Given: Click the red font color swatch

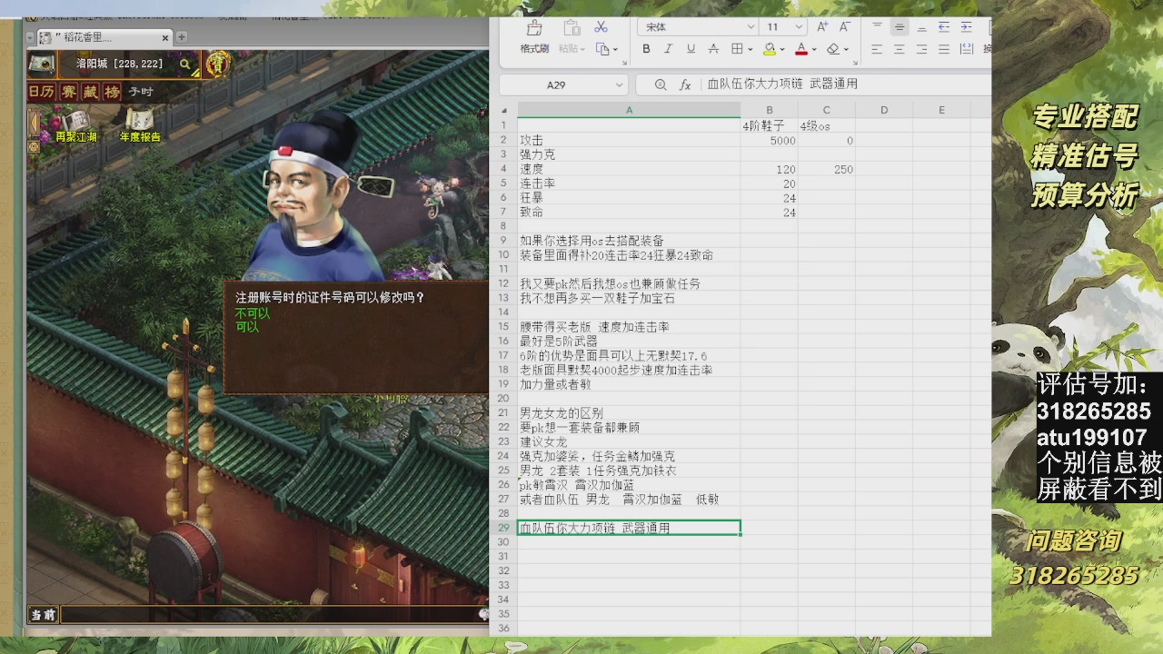Looking at the screenshot, I should coord(801,49).
